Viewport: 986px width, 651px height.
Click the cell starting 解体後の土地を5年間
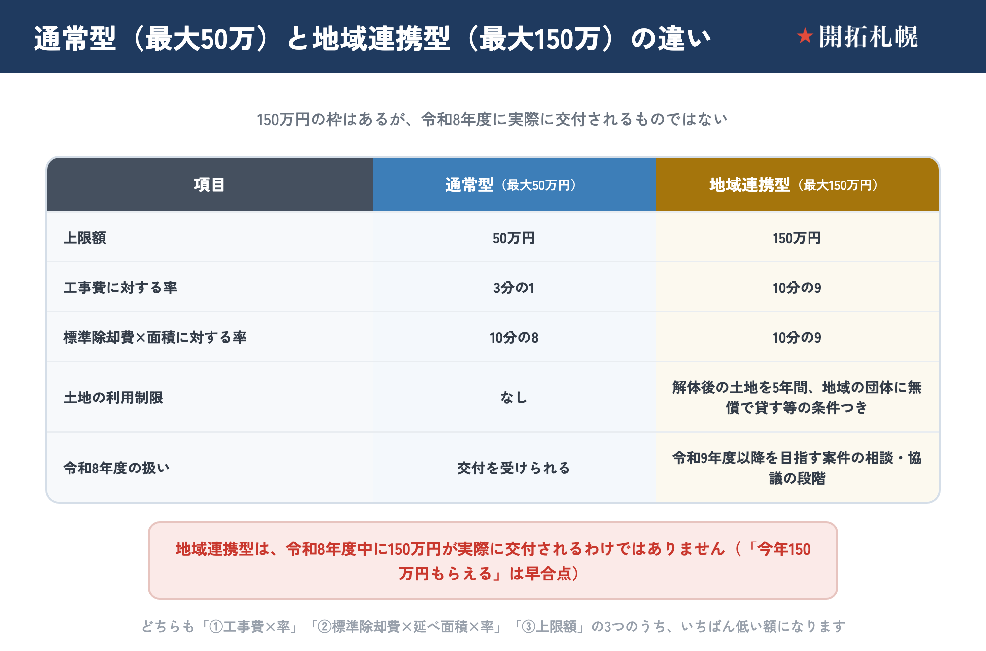(797, 398)
